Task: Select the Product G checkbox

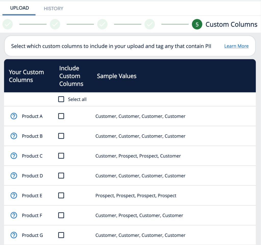Action: pyautogui.click(x=61, y=235)
